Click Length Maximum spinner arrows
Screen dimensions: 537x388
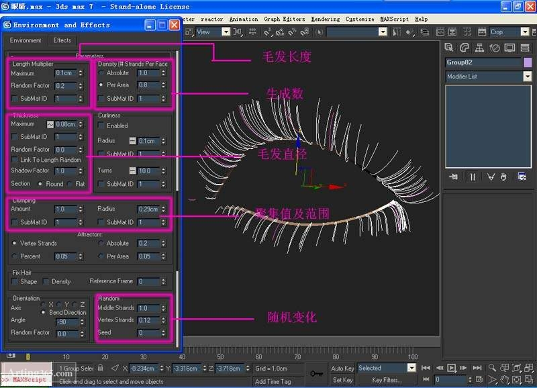point(81,73)
